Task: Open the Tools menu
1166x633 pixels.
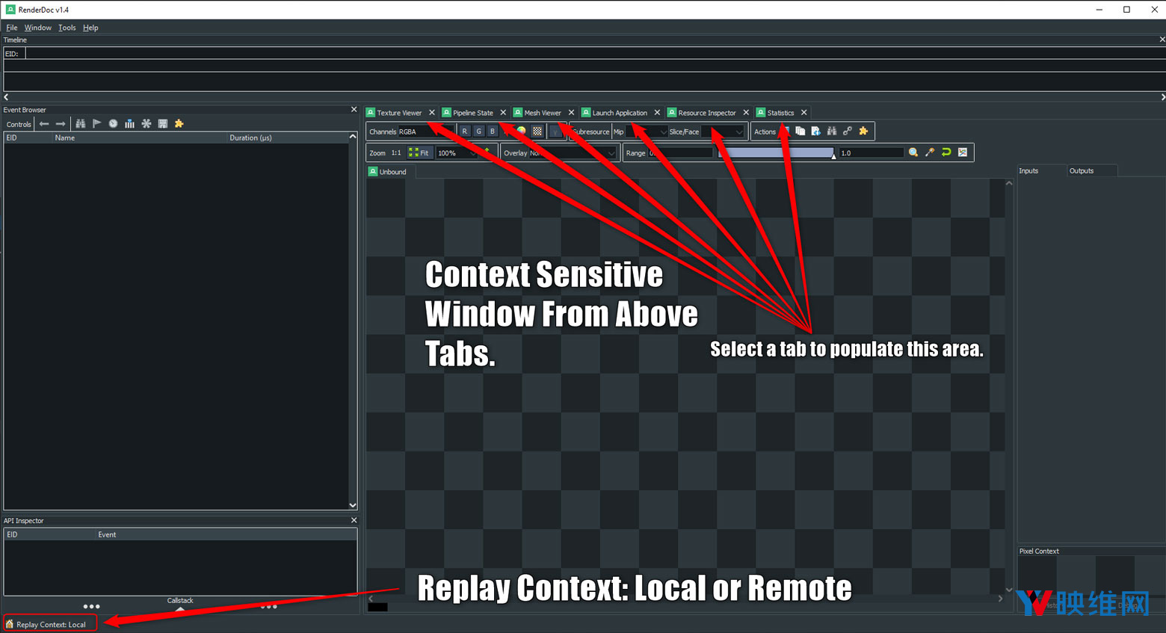Action: click(67, 28)
